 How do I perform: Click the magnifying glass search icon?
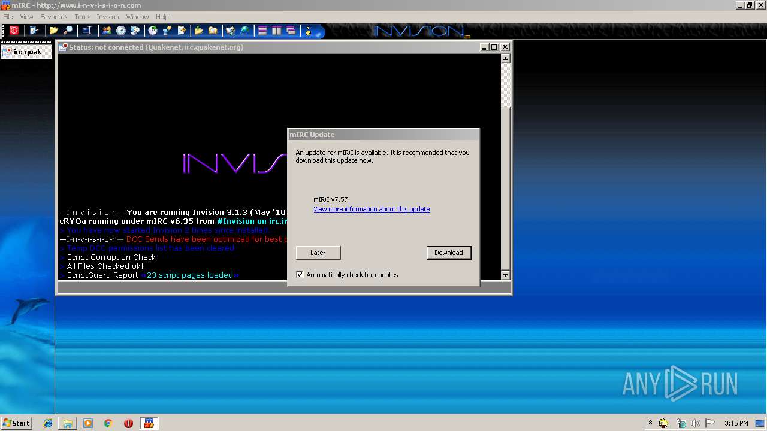pos(68,31)
